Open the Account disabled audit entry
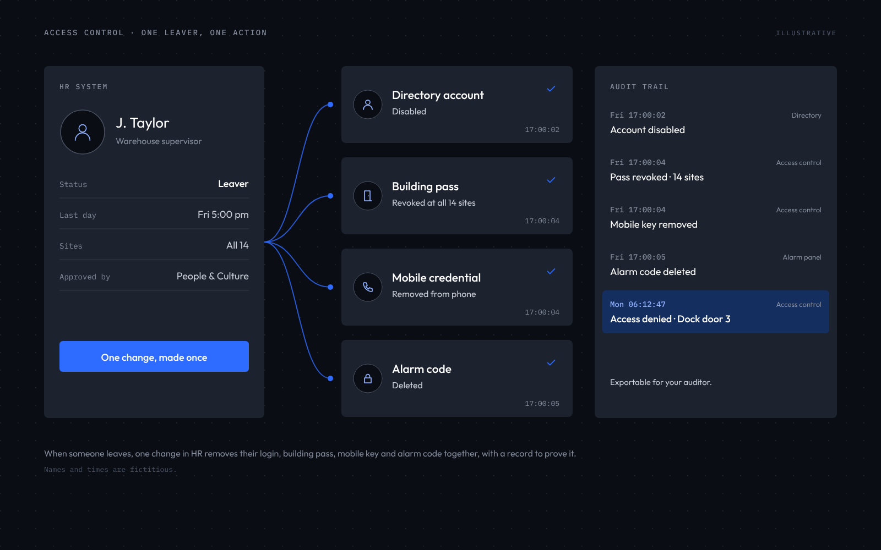This screenshot has width=881, height=550. click(x=716, y=123)
